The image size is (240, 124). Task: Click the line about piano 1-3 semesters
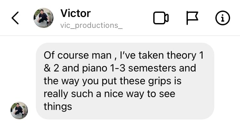tap(120, 68)
